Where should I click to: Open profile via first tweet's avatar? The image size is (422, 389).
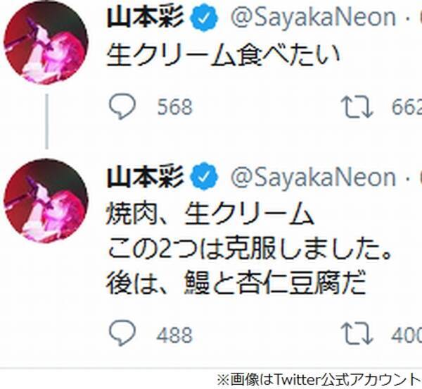pos(46,42)
